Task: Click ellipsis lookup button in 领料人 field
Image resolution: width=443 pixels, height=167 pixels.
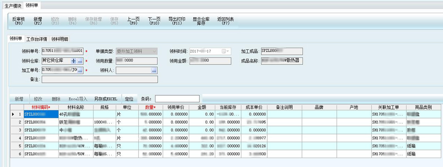Action: click(154, 71)
